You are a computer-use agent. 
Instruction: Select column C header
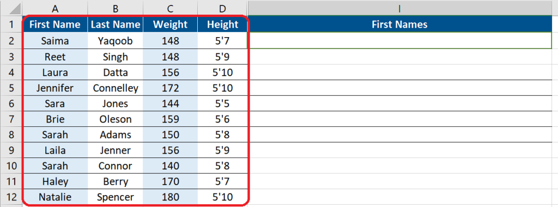click(x=170, y=9)
